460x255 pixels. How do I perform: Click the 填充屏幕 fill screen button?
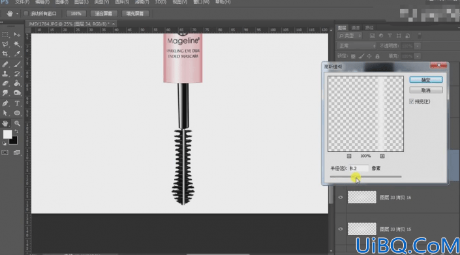point(135,14)
